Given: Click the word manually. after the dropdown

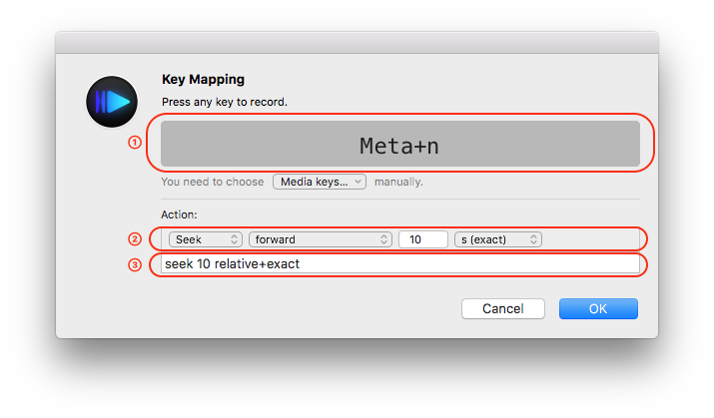Looking at the screenshot, I should coord(398,182).
